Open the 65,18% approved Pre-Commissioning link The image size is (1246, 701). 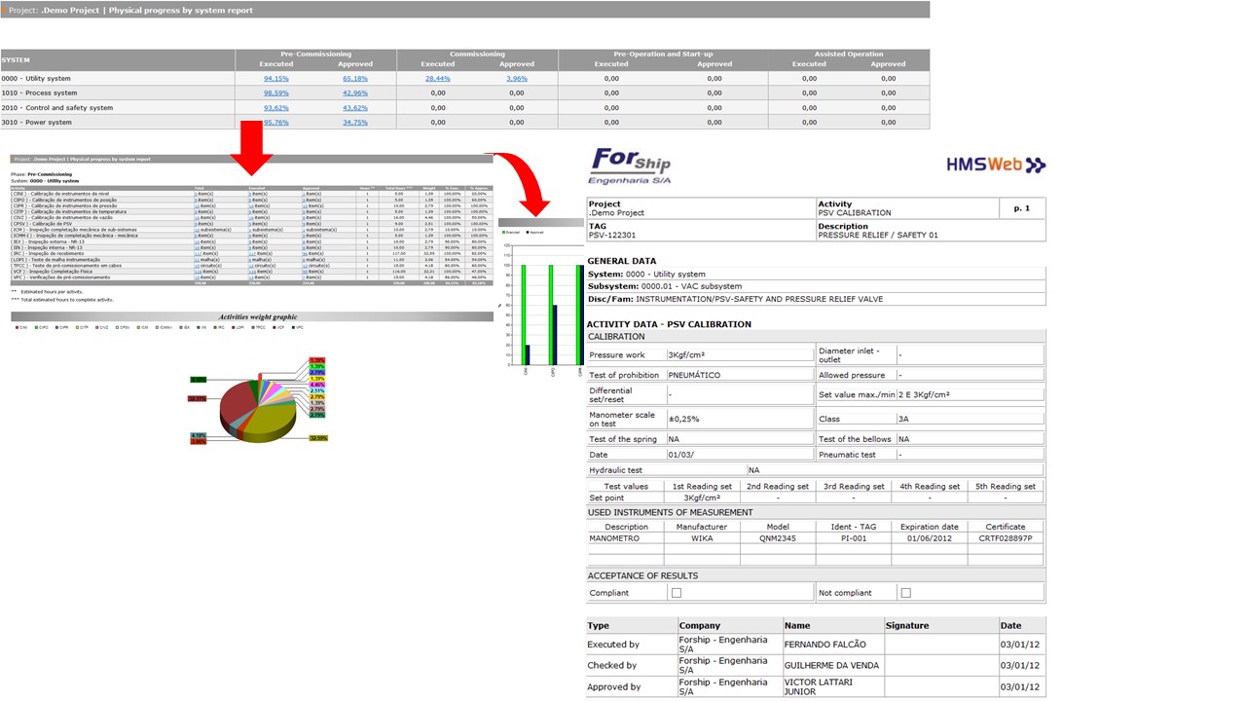coord(354,78)
